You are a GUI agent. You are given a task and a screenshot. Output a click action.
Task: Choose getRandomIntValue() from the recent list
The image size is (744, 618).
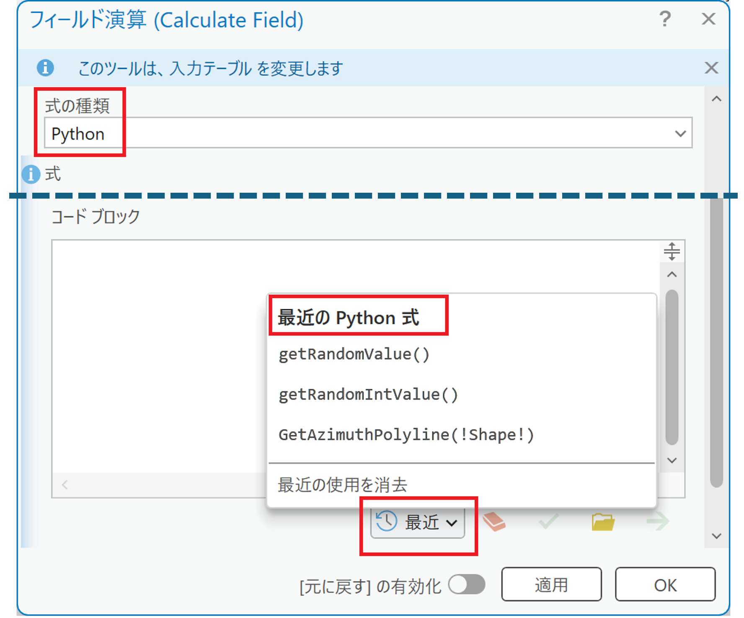(x=368, y=395)
